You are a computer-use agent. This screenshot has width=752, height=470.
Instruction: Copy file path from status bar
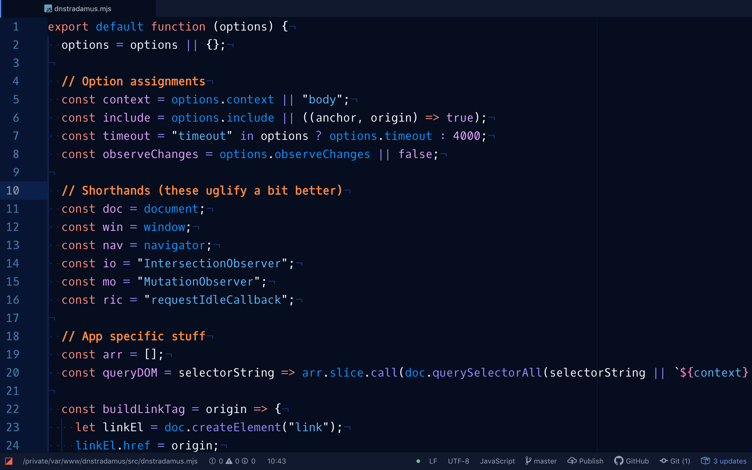click(x=110, y=461)
